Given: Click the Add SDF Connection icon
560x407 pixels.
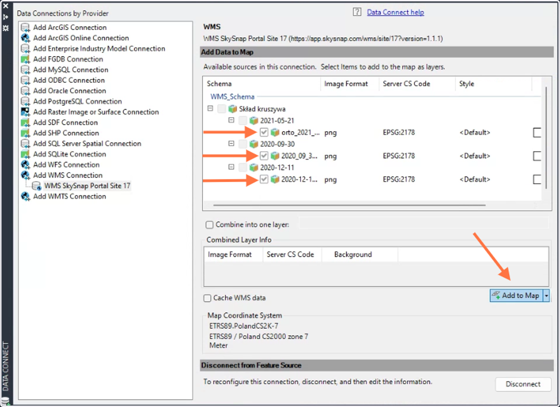Looking at the screenshot, I should pos(26,123).
